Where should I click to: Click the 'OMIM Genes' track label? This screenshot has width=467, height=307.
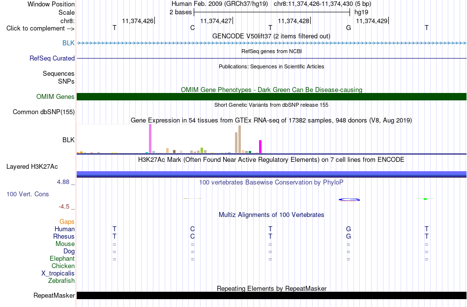point(56,96)
